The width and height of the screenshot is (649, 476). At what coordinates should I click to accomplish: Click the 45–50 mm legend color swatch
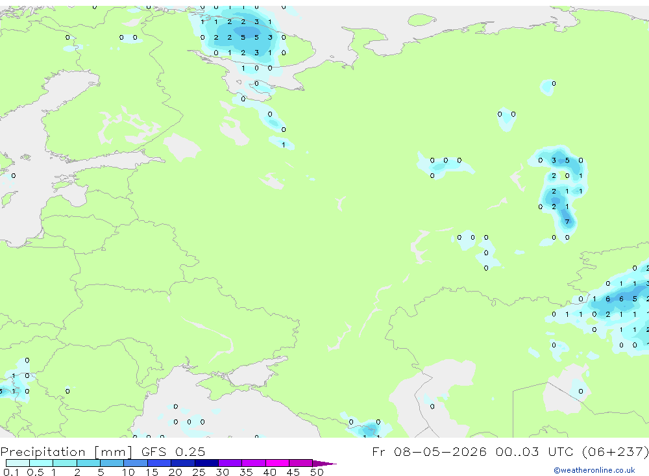[x=300, y=463]
